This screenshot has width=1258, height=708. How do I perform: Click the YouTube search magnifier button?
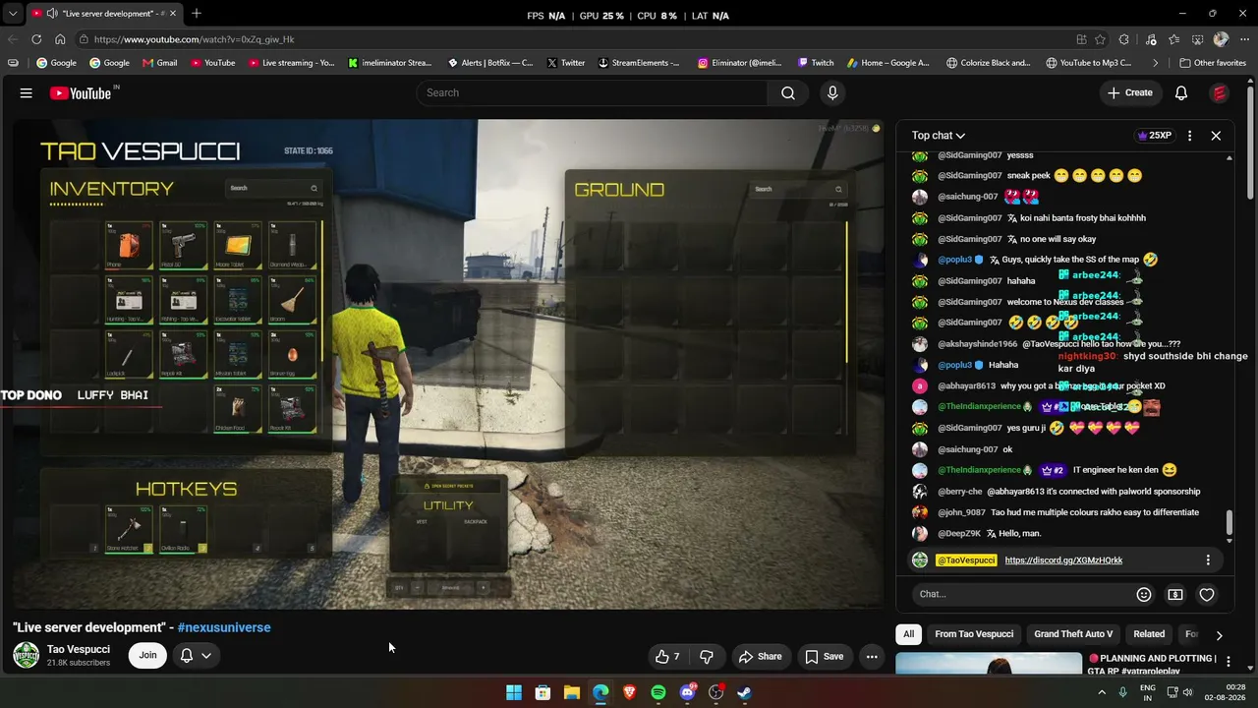point(788,92)
